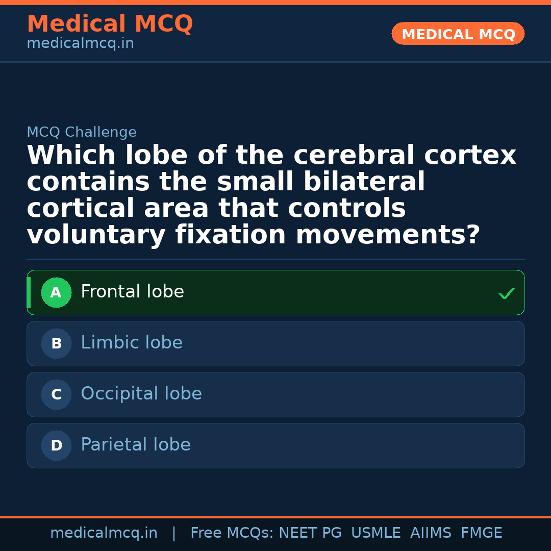Screen dimensions: 551x551
Task: Click the B circle badge
Action: click(56, 344)
